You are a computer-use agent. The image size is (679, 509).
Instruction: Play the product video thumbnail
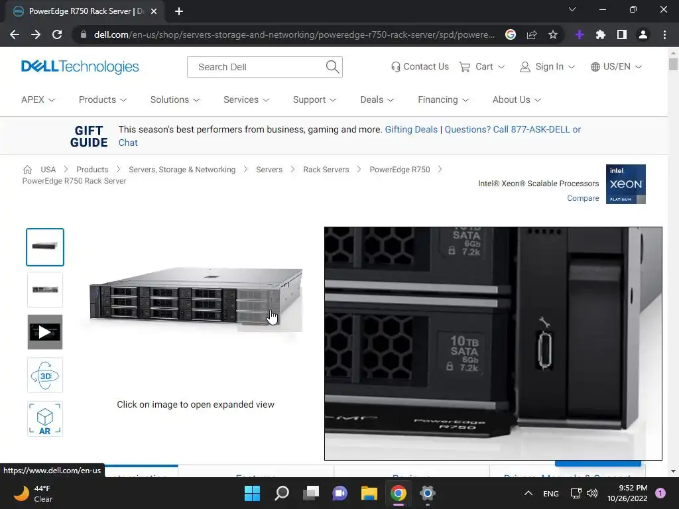click(x=45, y=332)
